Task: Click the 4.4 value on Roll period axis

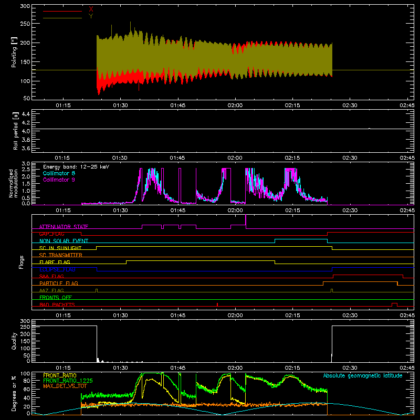Action: tap(26, 114)
